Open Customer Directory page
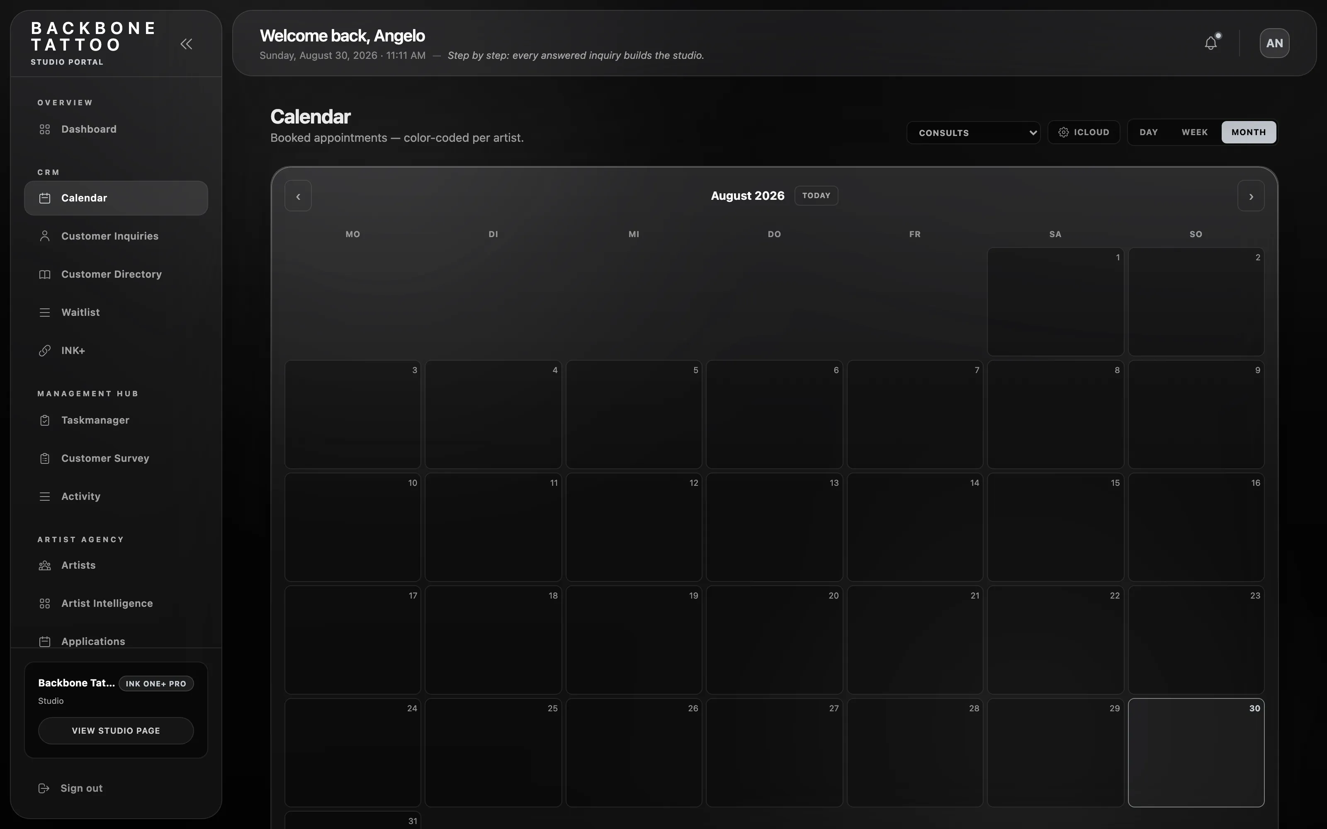The width and height of the screenshot is (1327, 829). tap(116, 274)
